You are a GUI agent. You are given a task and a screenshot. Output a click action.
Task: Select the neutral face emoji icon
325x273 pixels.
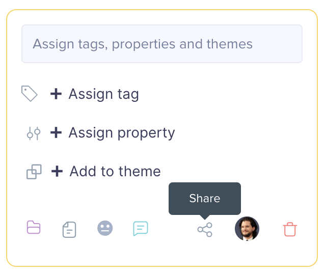[105, 228]
